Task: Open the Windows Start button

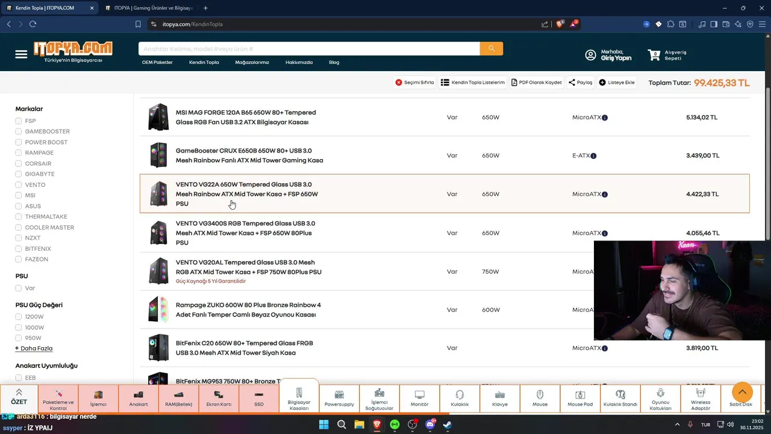Action: click(x=323, y=424)
